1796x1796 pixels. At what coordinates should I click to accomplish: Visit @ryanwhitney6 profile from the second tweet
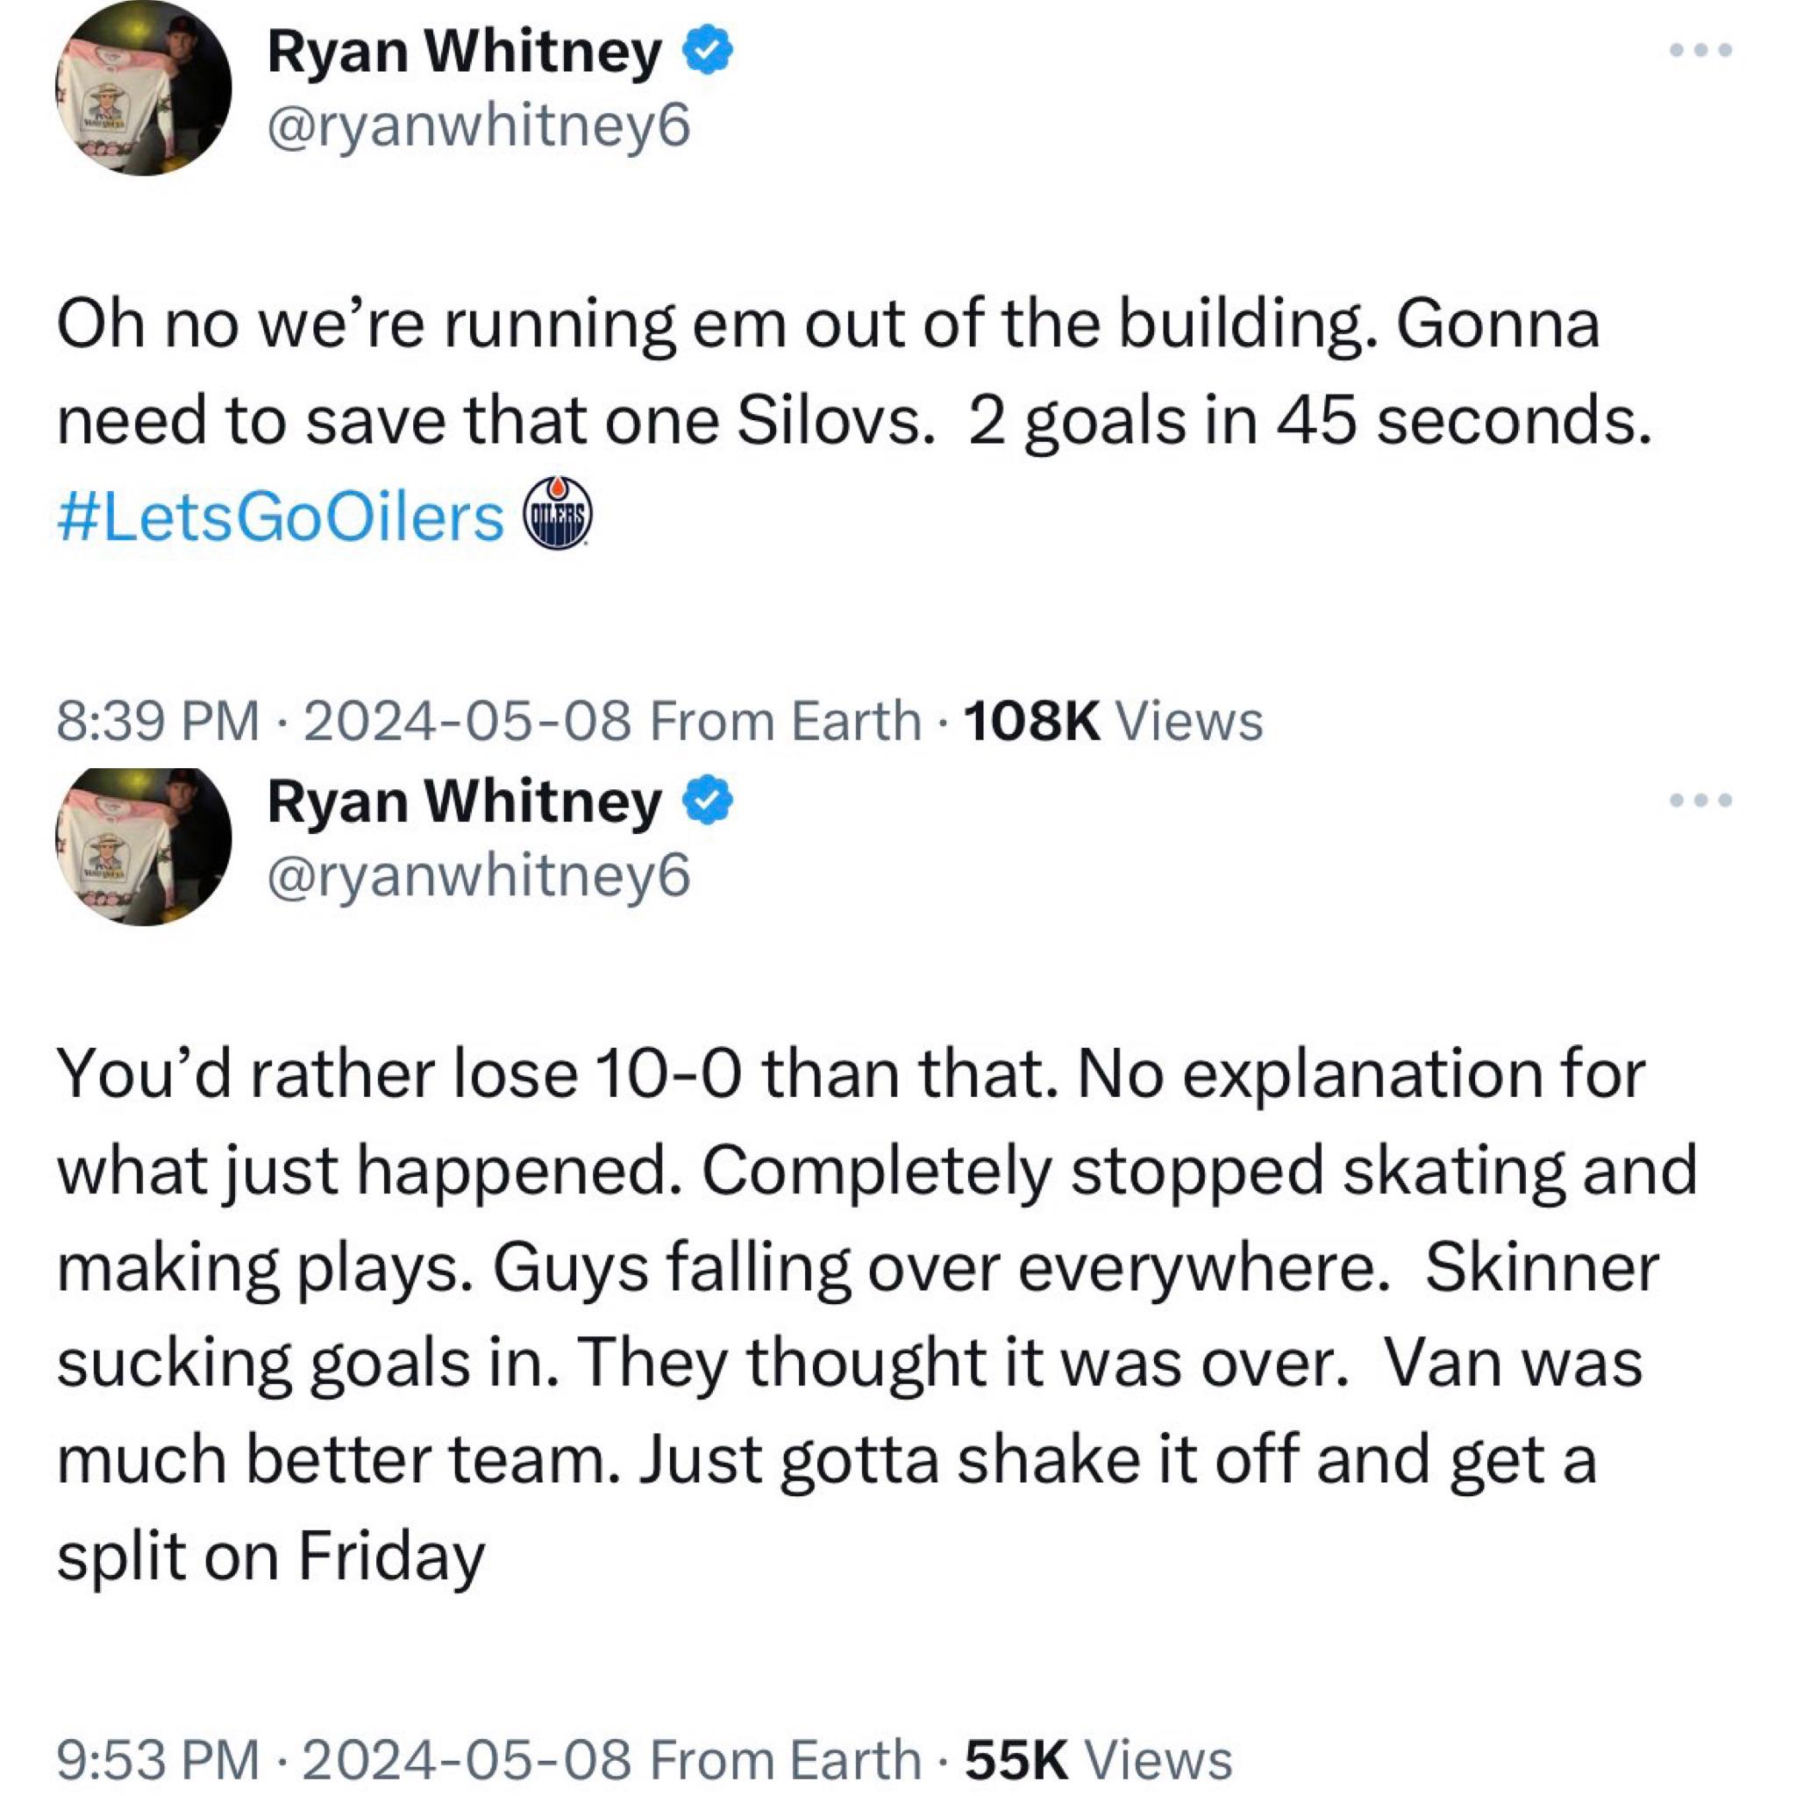[x=474, y=873]
